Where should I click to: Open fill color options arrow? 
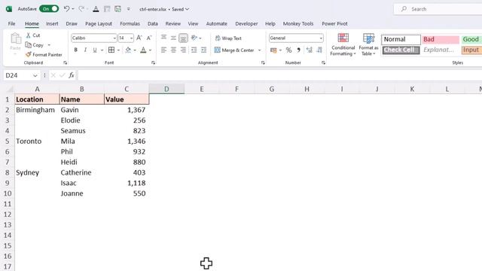(135, 50)
